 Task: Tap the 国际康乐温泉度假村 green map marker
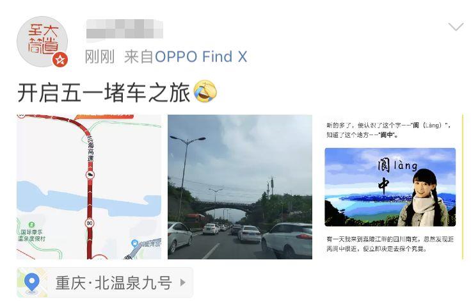(x=31, y=224)
